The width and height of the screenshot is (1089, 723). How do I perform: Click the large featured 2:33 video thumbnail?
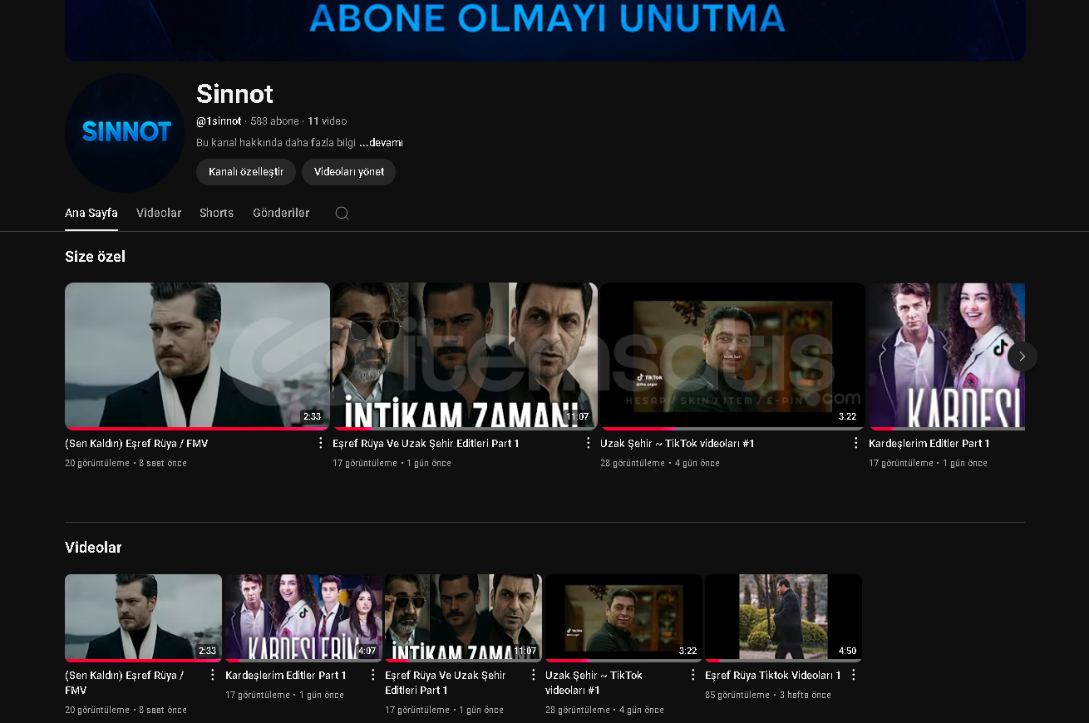coord(197,356)
